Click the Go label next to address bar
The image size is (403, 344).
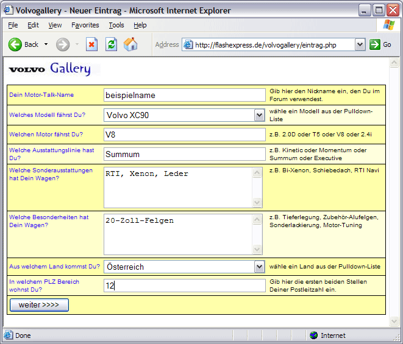coord(387,44)
